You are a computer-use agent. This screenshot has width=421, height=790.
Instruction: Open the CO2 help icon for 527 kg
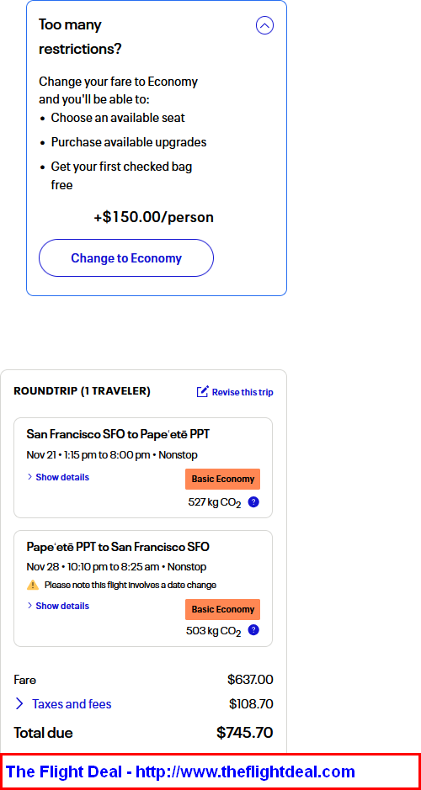[x=253, y=501]
